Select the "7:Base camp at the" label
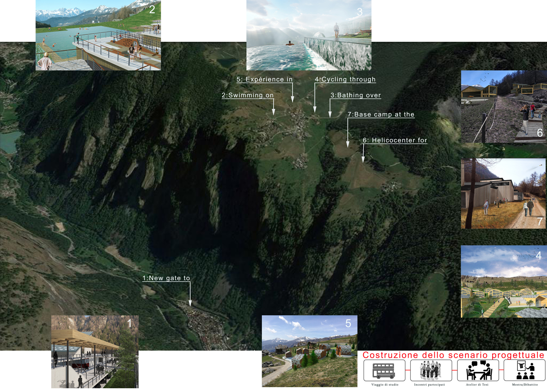547x391 pixels. 381,115
